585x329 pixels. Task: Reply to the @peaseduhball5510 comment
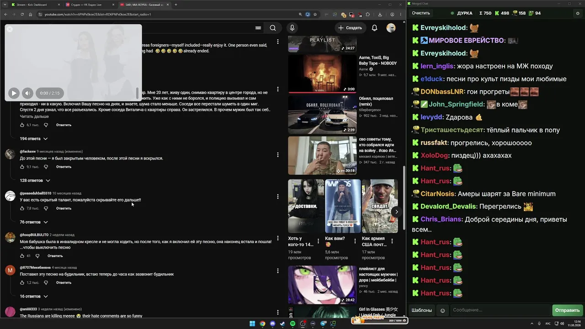click(64, 208)
